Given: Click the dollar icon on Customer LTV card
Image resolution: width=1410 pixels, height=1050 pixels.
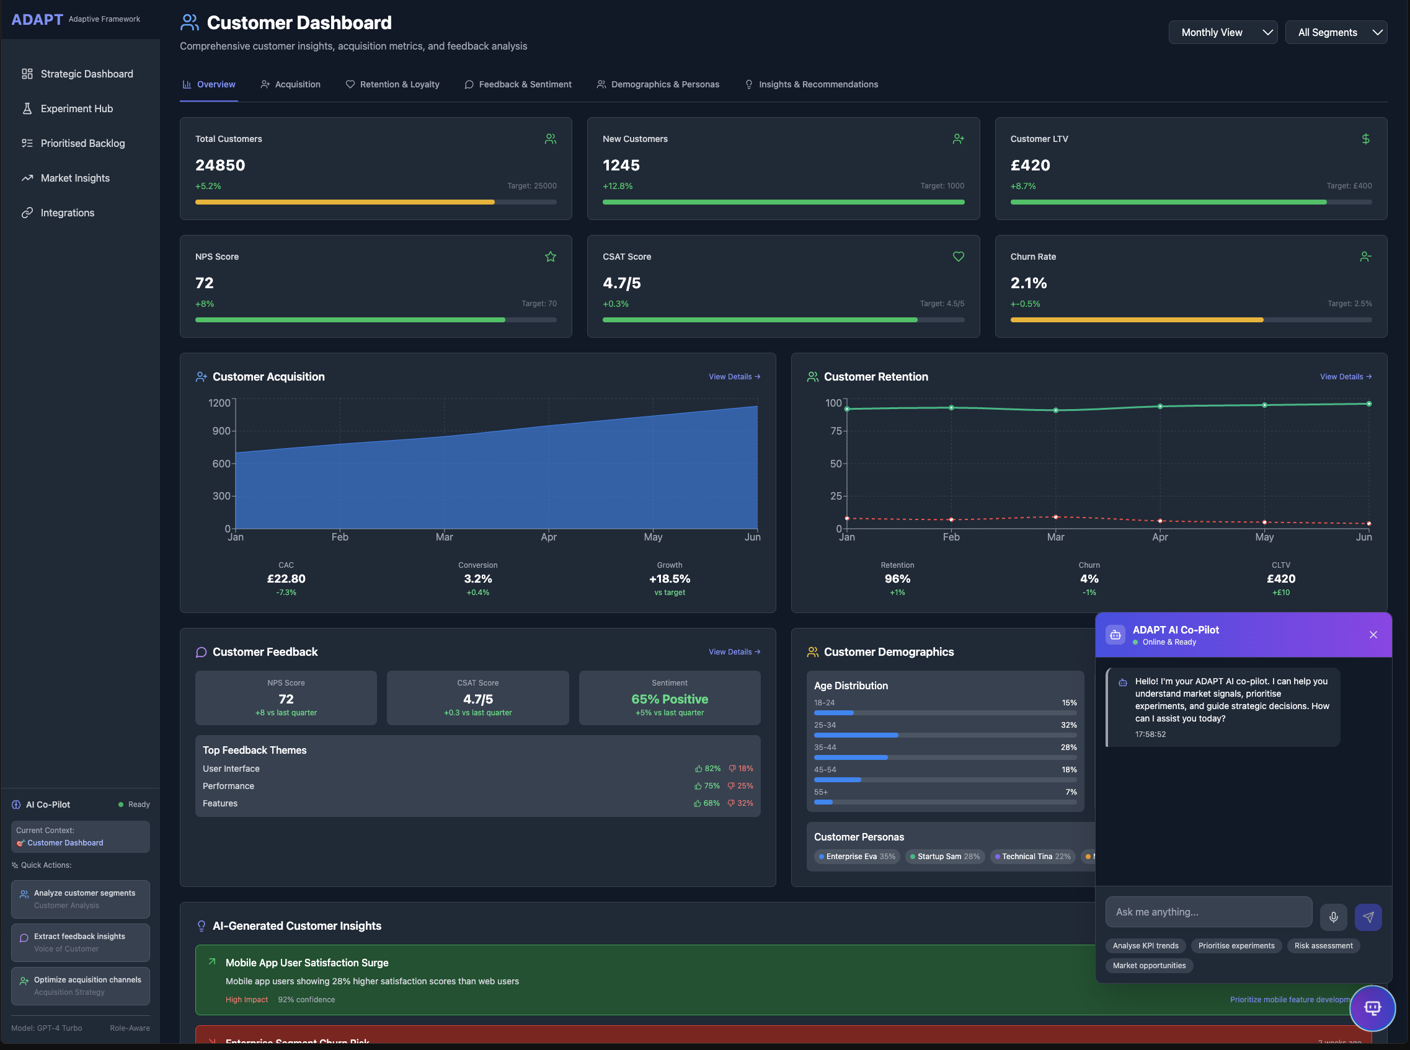Looking at the screenshot, I should point(1365,139).
